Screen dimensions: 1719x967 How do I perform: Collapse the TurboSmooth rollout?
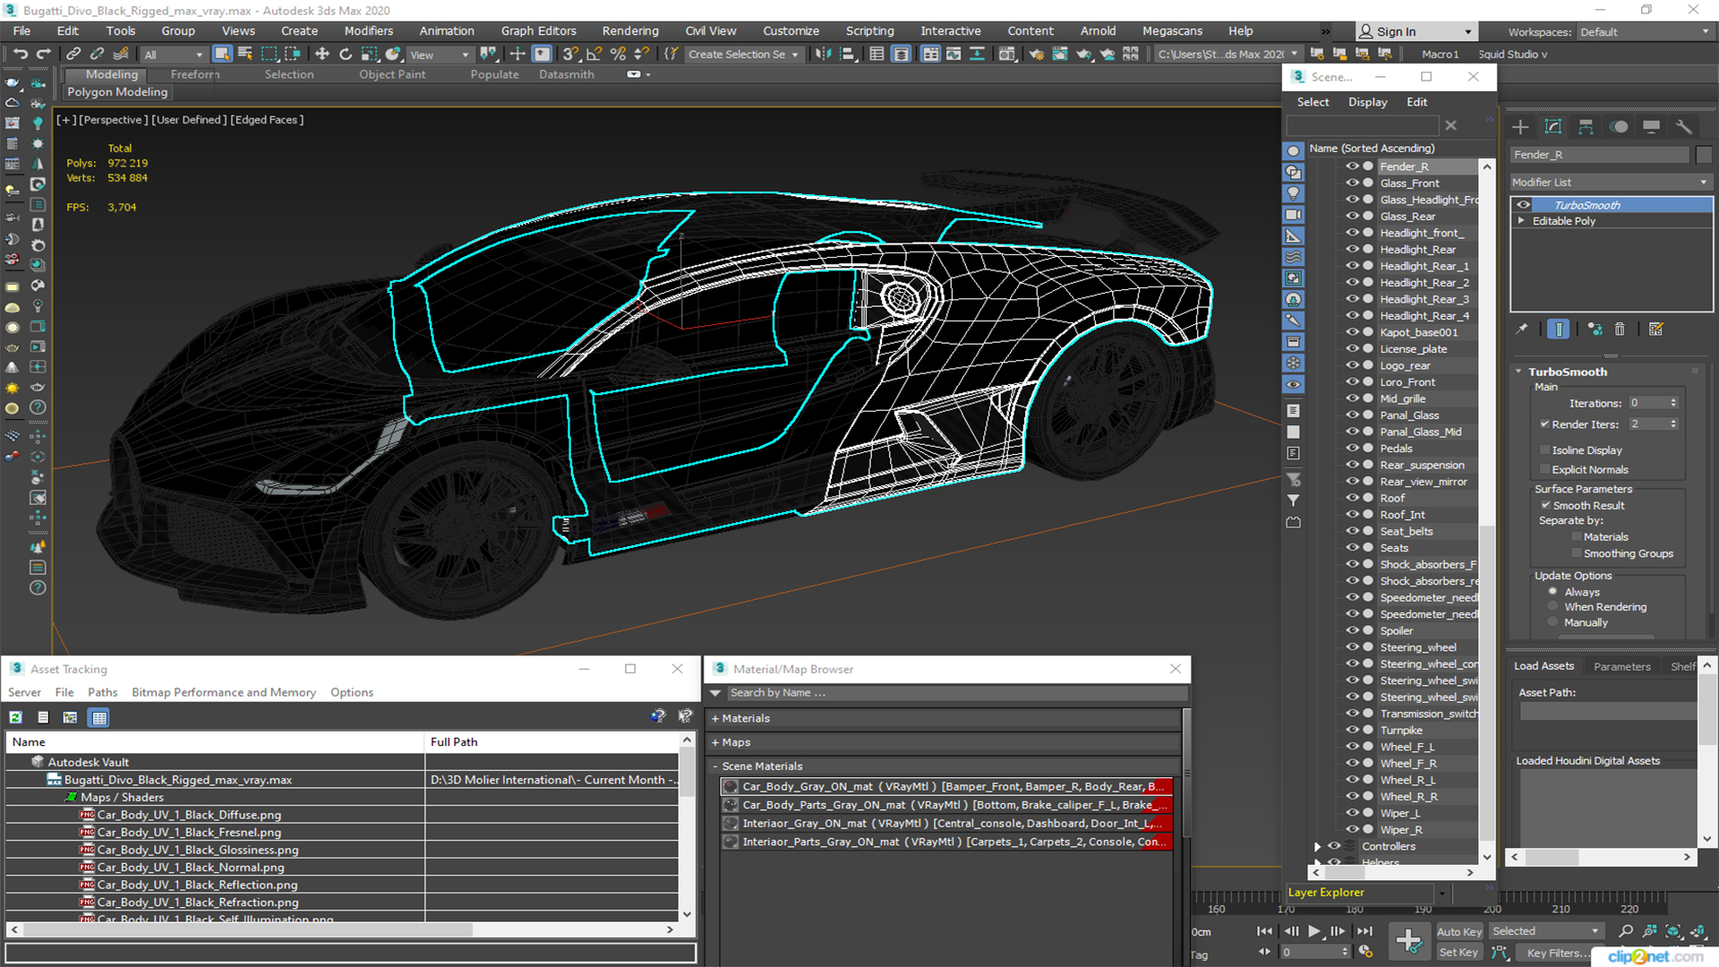coord(1518,372)
